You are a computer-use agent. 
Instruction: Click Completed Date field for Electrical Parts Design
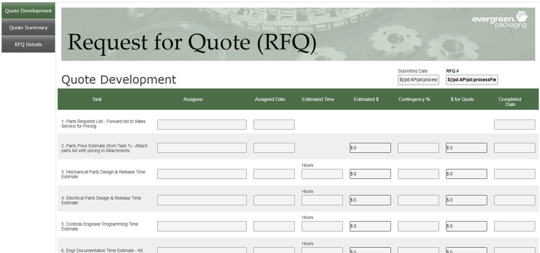point(514,200)
